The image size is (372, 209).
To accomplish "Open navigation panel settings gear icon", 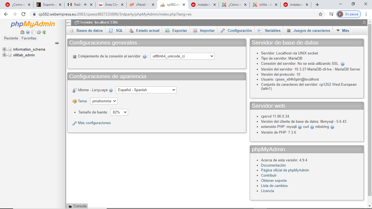I will [39, 32].
